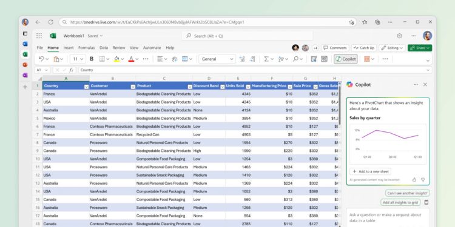Expand the formula bar chevron
Screen dimensions: 455x227
(428, 70)
